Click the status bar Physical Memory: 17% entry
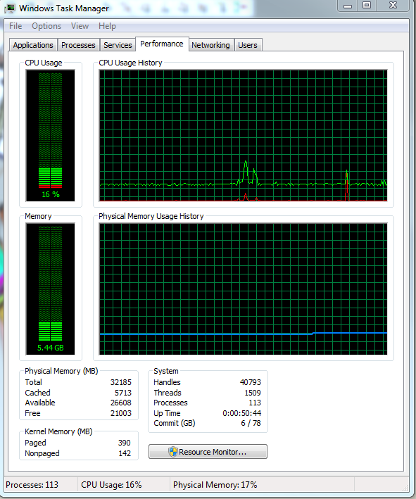Image resolution: width=416 pixels, height=499 pixels. click(215, 485)
